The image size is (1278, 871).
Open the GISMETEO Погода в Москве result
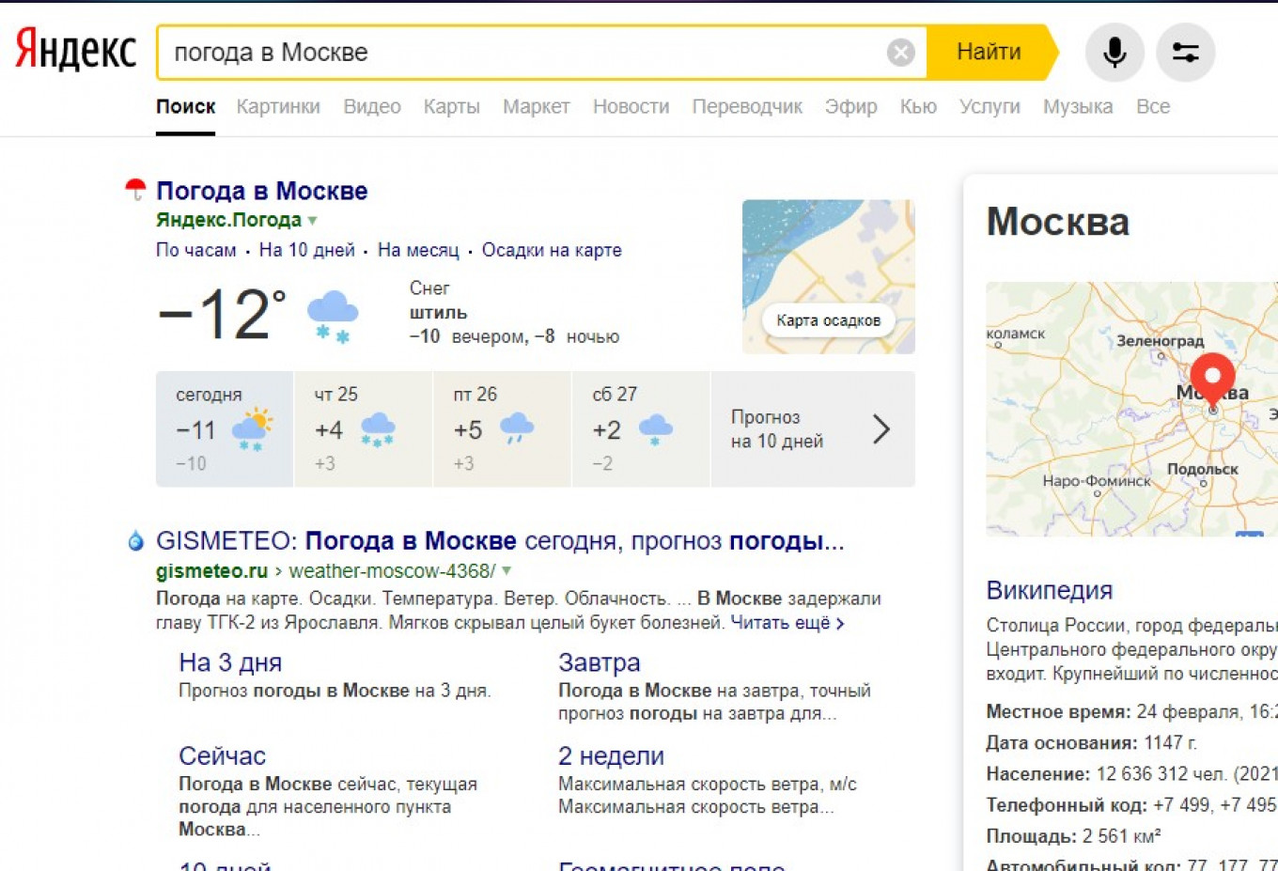click(x=500, y=541)
